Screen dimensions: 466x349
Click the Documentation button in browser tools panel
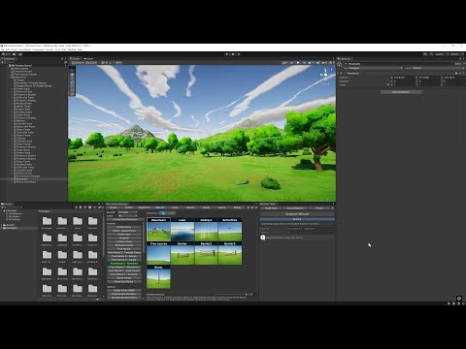tap(295, 208)
